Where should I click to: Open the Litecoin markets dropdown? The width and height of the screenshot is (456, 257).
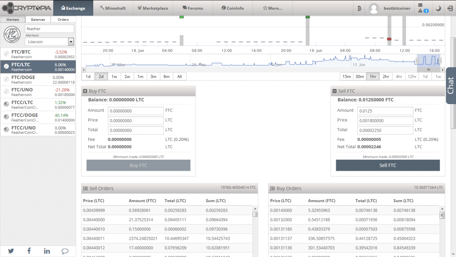49,42
